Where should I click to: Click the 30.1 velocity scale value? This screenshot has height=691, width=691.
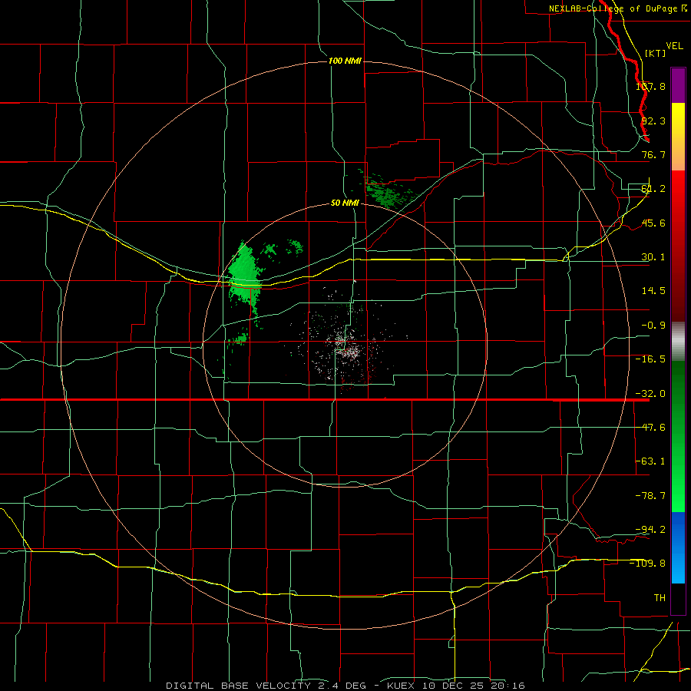pyautogui.click(x=653, y=257)
